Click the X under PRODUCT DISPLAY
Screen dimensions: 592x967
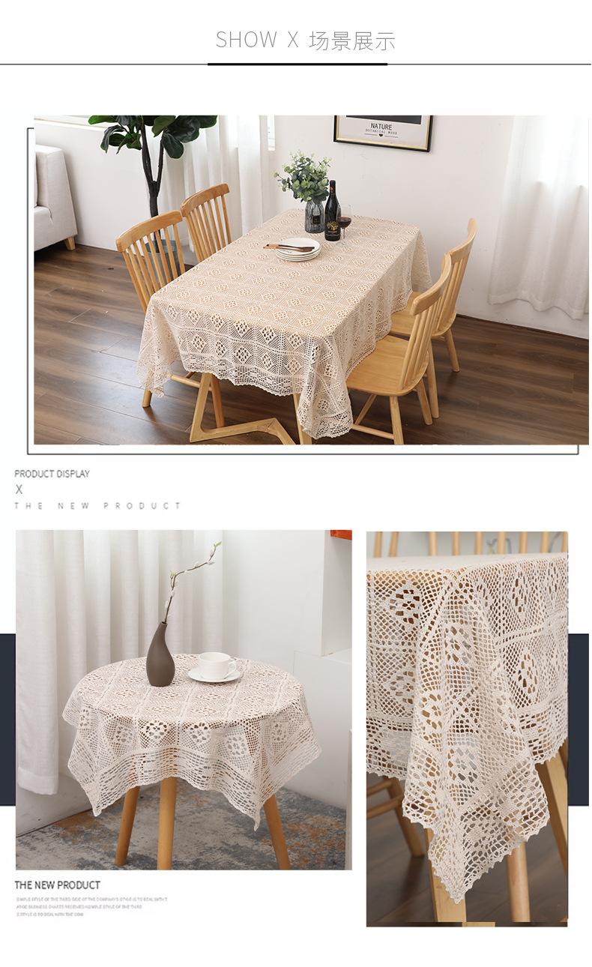19,489
